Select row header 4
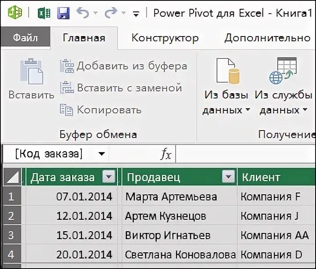The height and width of the screenshot is (269, 316). click(12, 254)
